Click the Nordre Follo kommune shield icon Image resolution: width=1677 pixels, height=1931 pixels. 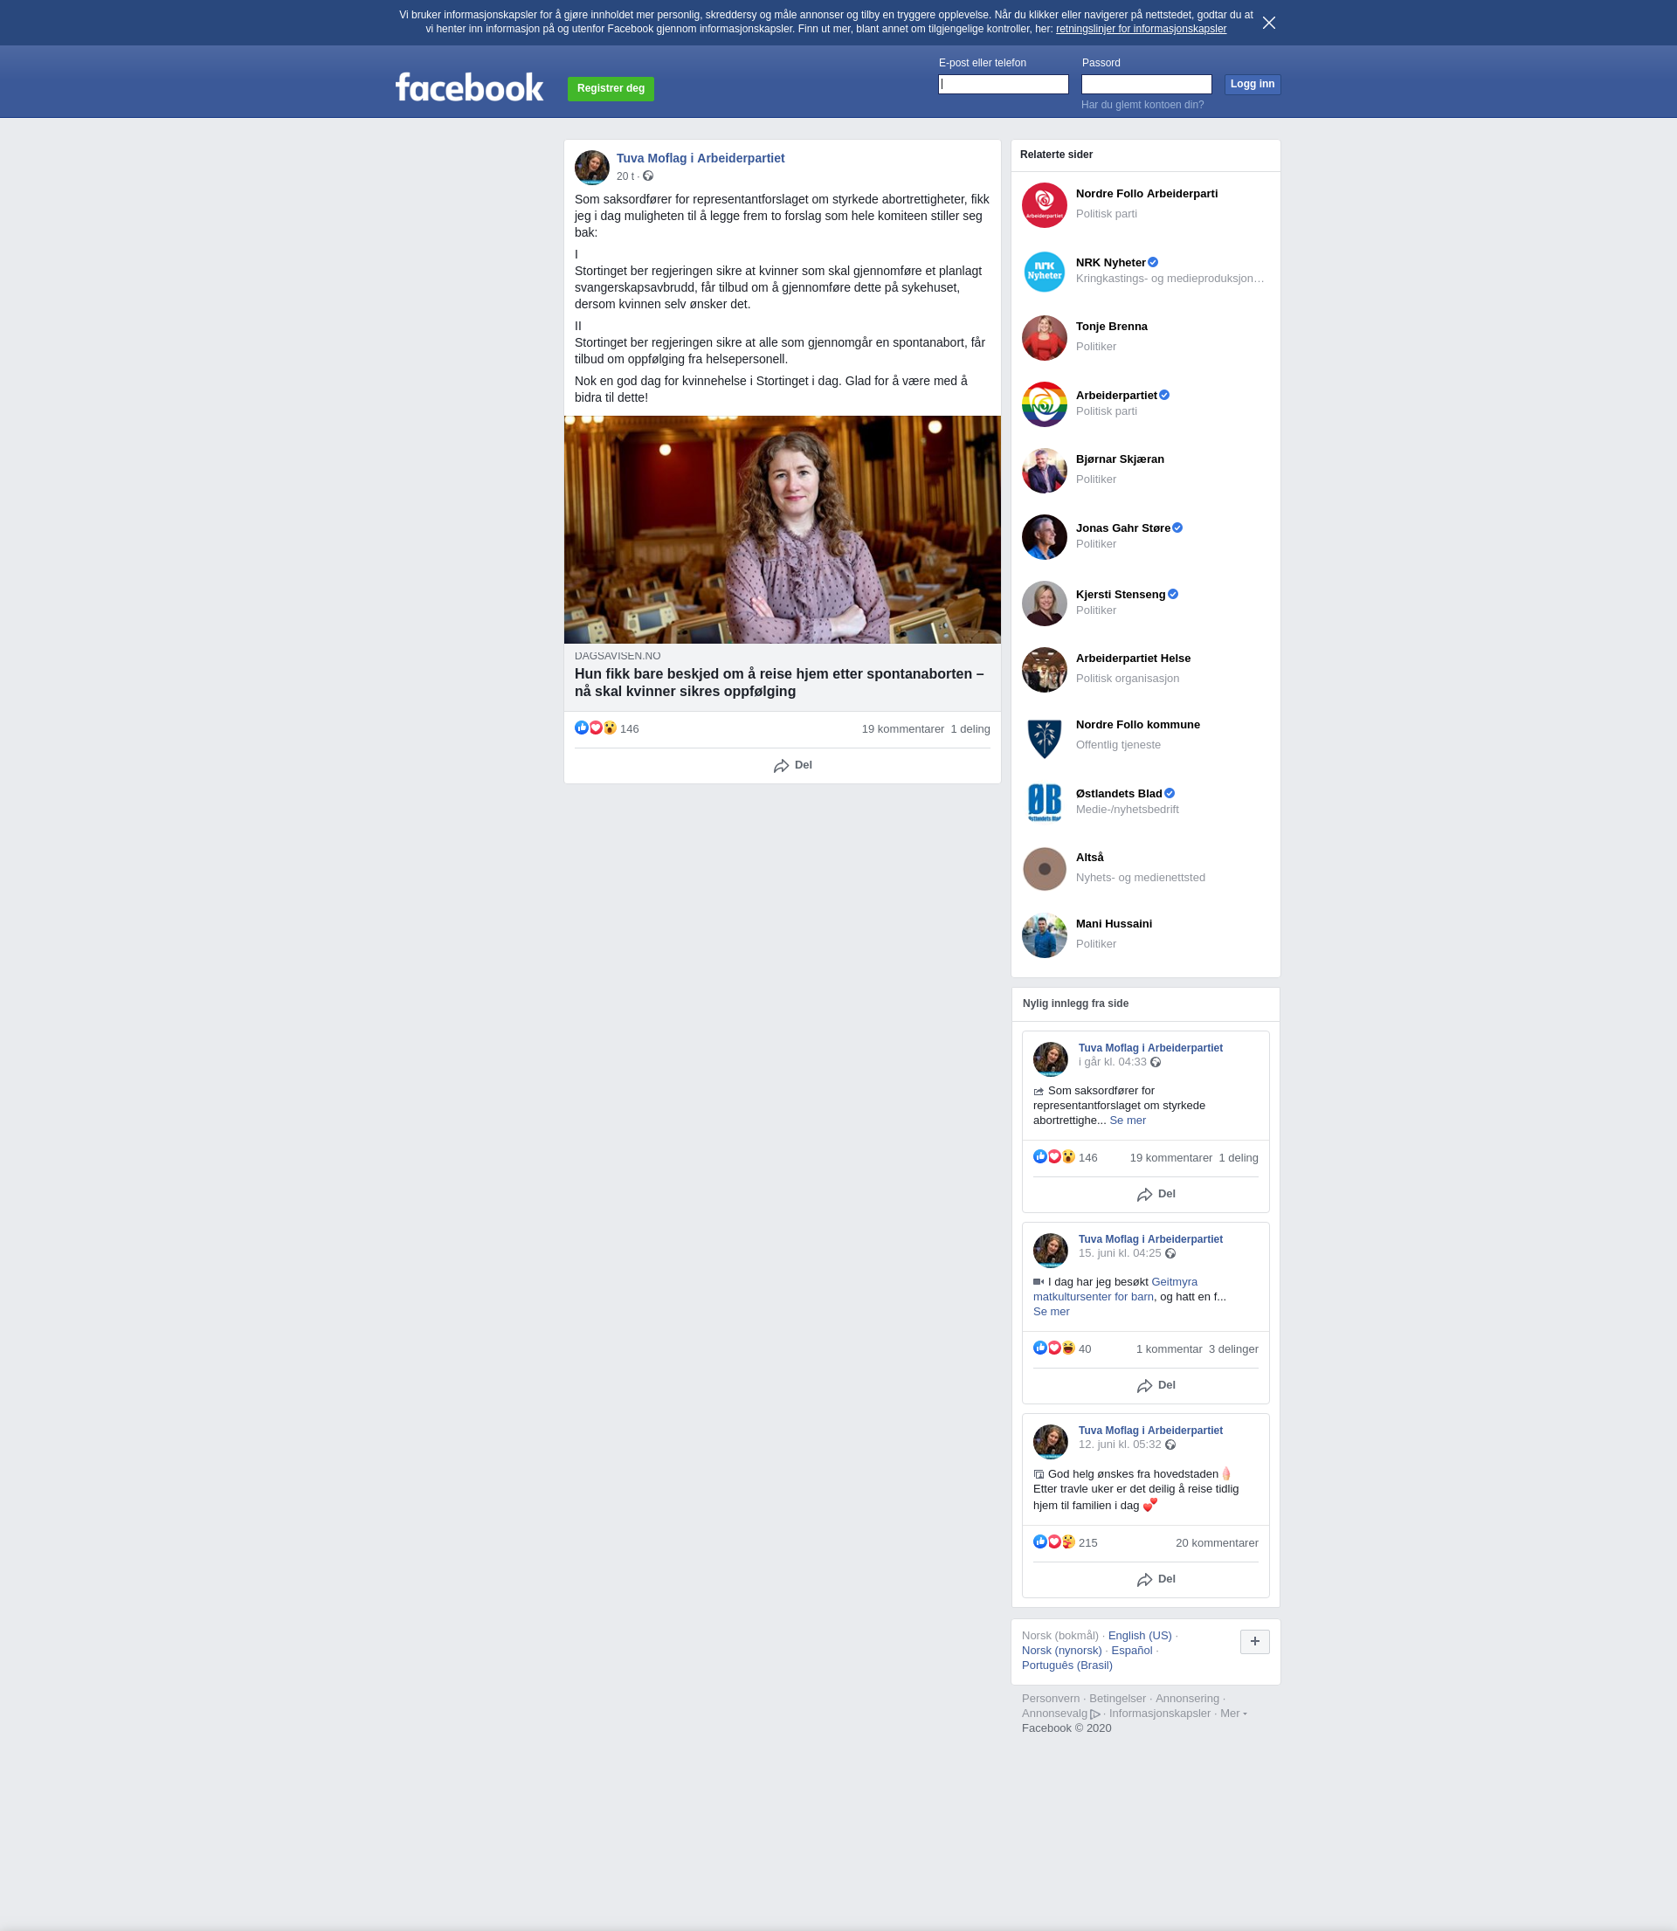click(x=1044, y=737)
